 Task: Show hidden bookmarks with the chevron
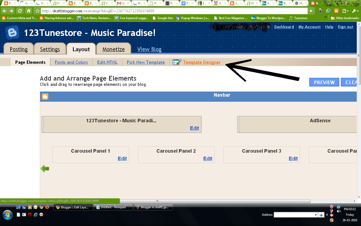click(325, 18)
